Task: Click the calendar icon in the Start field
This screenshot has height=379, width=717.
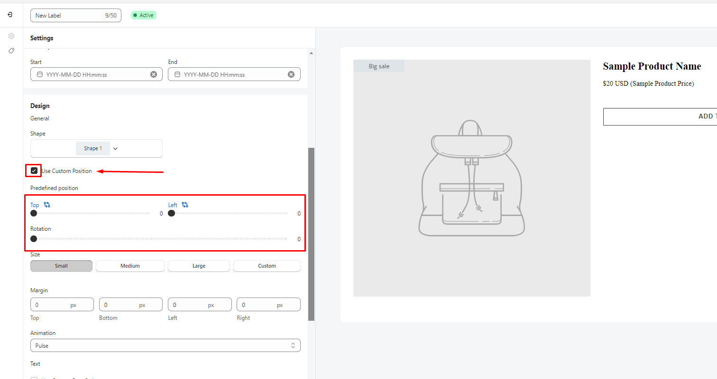Action: click(x=40, y=74)
